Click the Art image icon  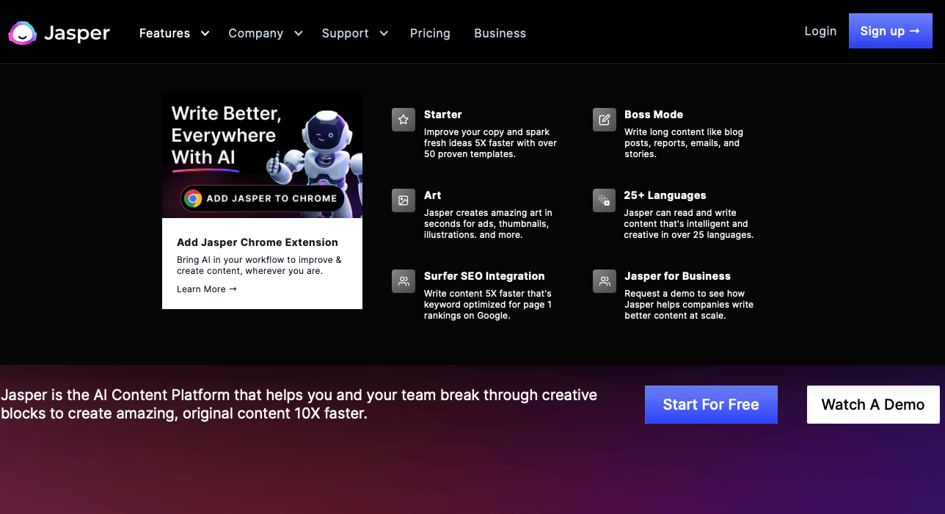click(404, 200)
